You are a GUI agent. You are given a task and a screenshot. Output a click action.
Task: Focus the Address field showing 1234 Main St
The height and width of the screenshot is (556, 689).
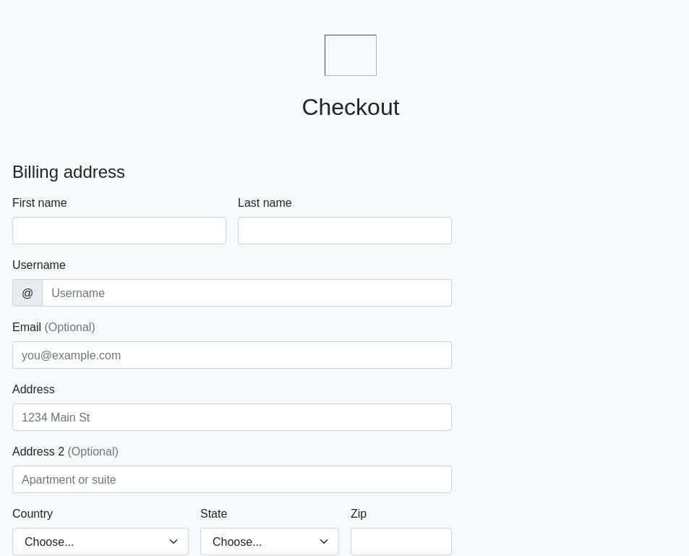tap(232, 417)
